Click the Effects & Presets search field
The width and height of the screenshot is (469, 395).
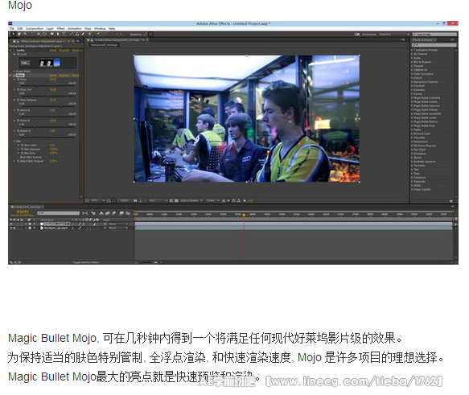click(x=434, y=45)
